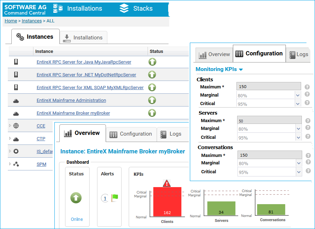The height and width of the screenshot is (229, 315).
Task: Click the green alerts flag icon
Action: click(115, 198)
